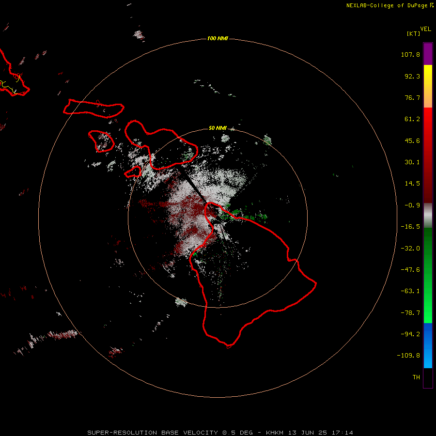Select the 30.1 legend value
This screenshot has width=436, height=436.
(x=412, y=162)
